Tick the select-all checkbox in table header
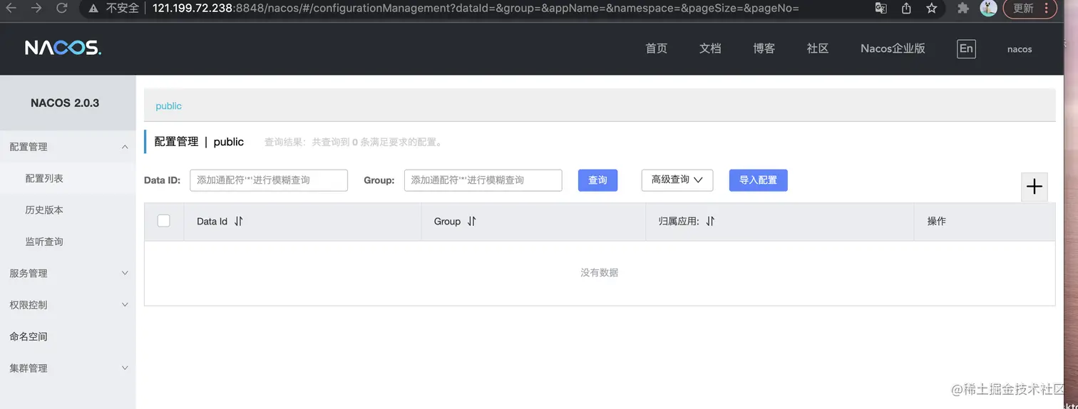The image size is (1078, 409). [x=164, y=221]
